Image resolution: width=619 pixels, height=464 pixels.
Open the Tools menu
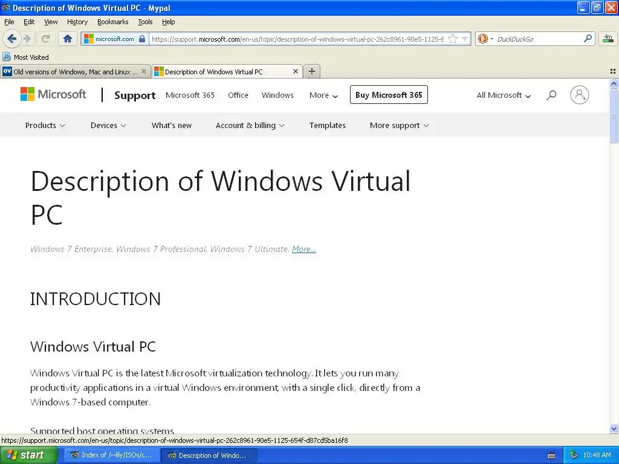coord(145,22)
